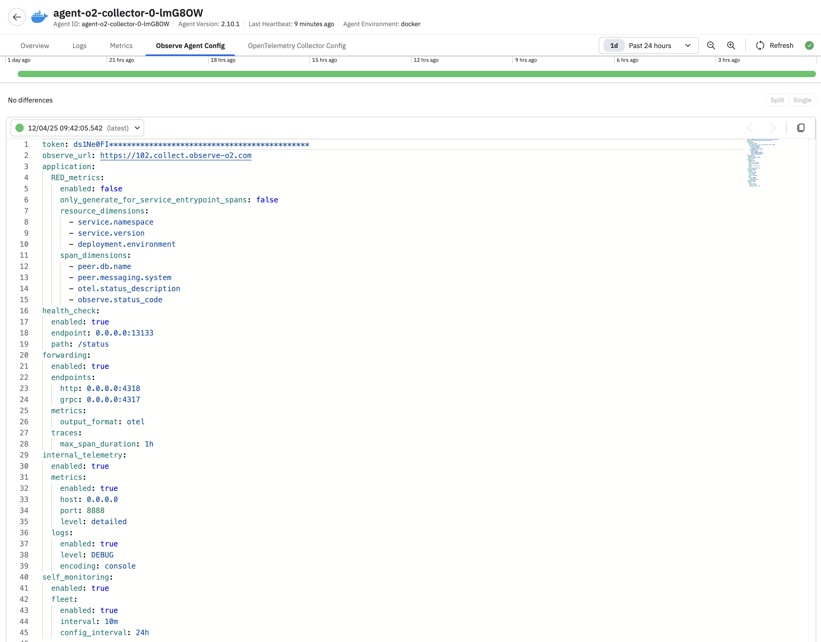The width and height of the screenshot is (821, 642).
Task: Switch diff view to Single
Action: tap(802, 100)
